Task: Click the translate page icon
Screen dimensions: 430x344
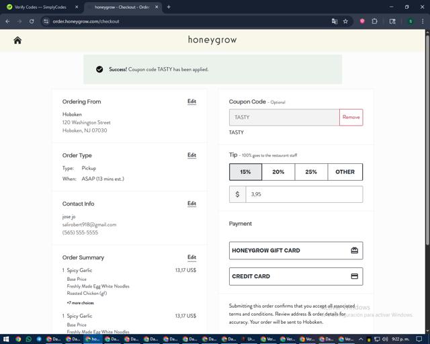Action: (x=335, y=21)
